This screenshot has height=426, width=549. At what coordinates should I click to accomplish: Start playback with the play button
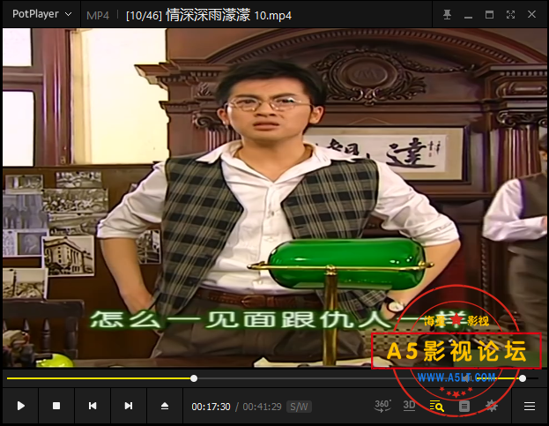click(20, 406)
